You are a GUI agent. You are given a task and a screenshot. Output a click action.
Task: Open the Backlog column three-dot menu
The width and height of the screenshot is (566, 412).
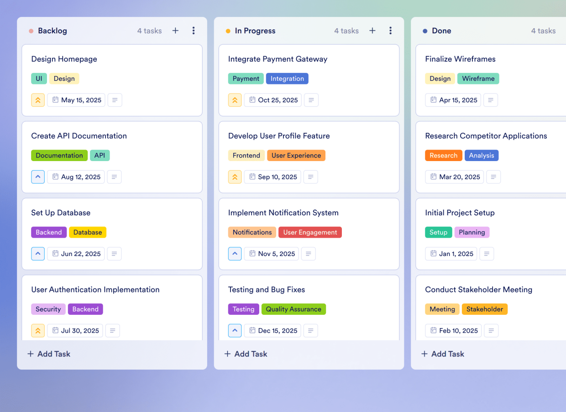coord(194,31)
